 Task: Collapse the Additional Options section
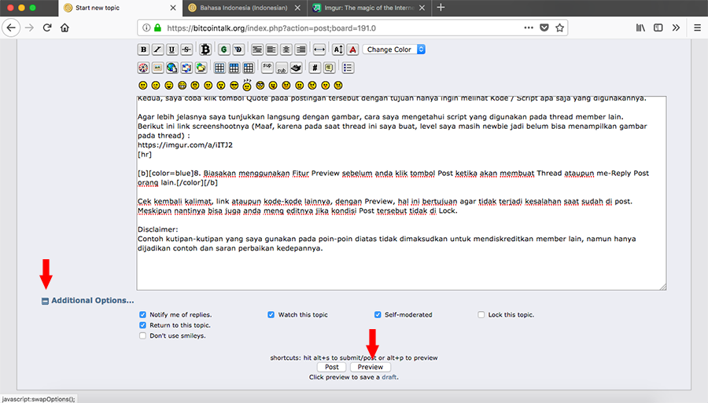[x=45, y=301]
